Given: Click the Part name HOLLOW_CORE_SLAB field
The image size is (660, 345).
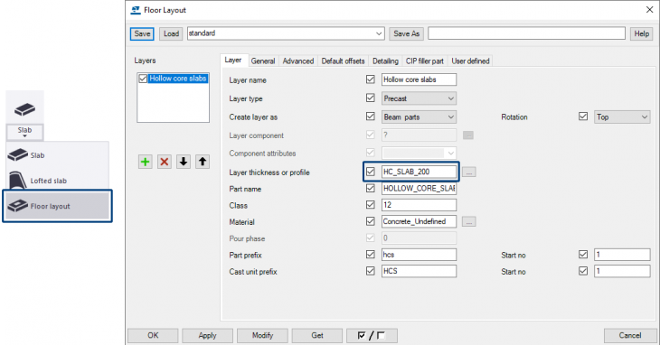Looking at the screenshot, I should pyautogui.click(x=419, y=188).
